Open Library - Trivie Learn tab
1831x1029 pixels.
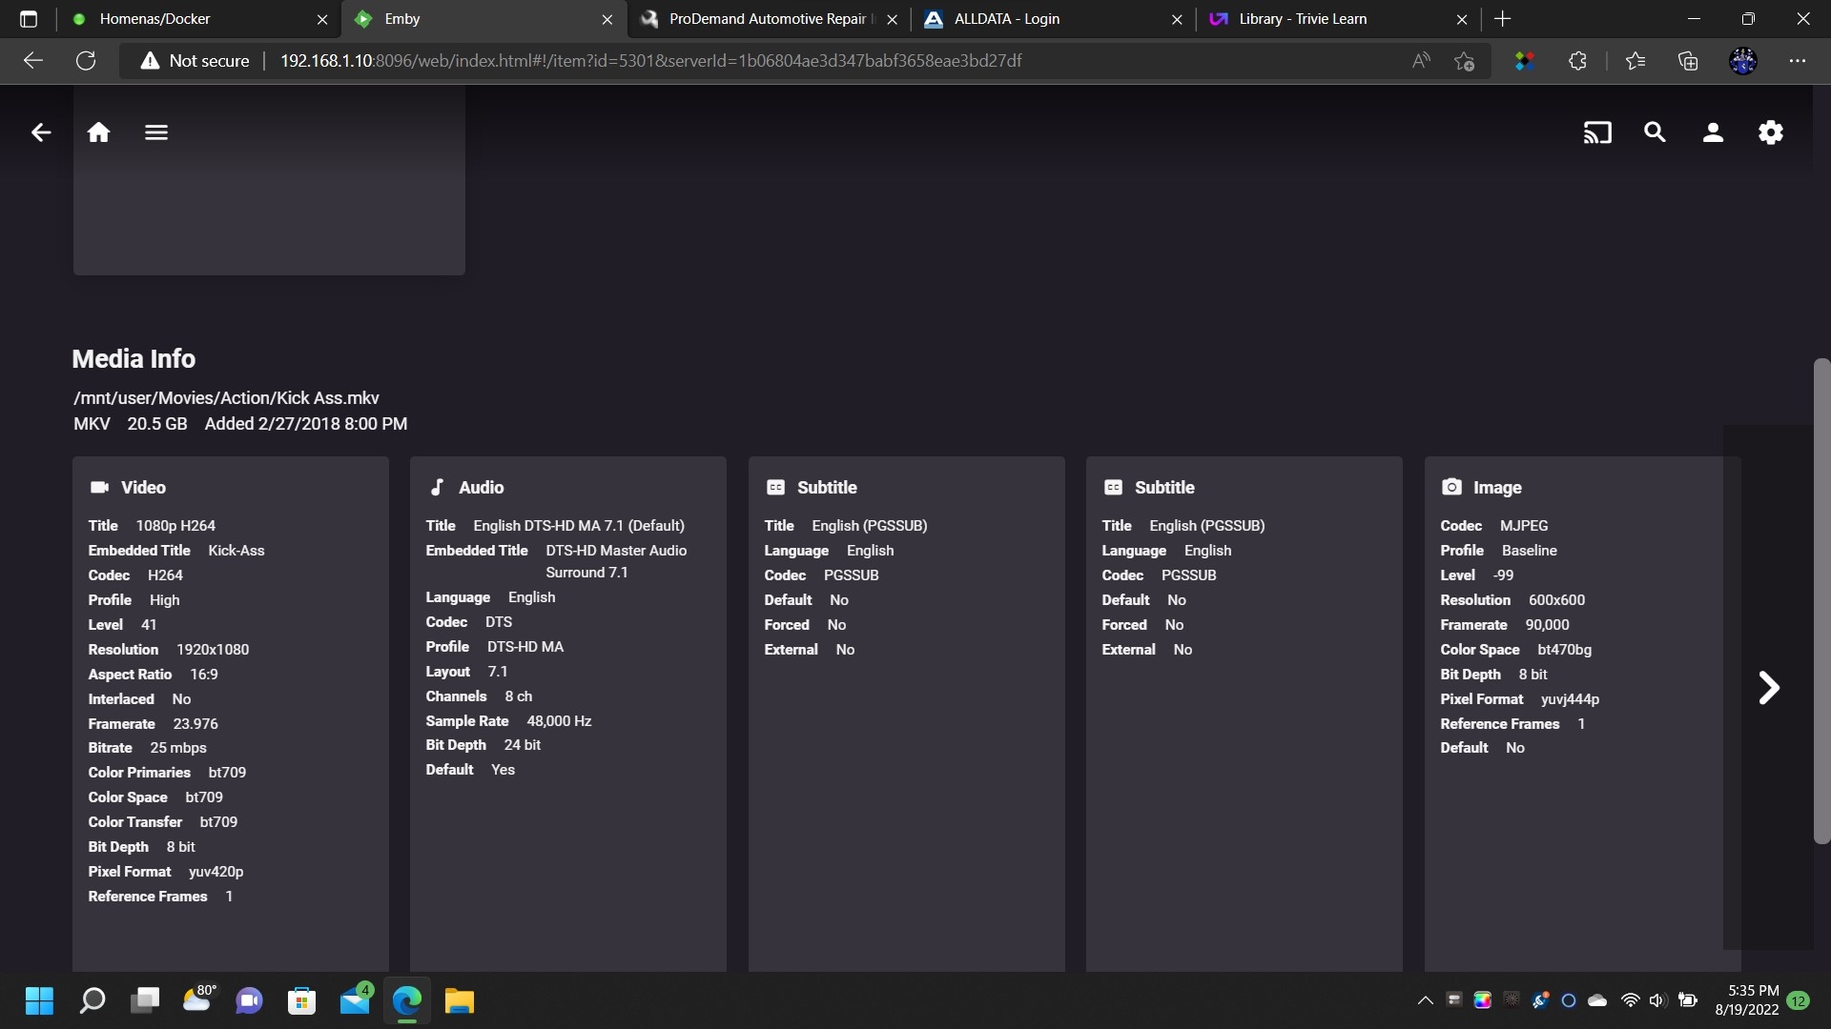coord(1302,19)
